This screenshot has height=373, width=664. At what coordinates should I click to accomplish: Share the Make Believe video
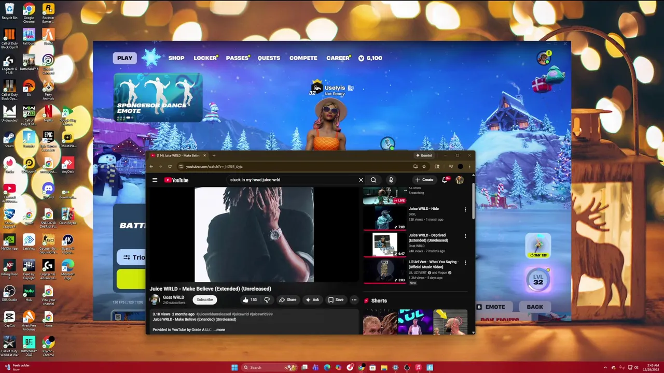pos(288,299)
